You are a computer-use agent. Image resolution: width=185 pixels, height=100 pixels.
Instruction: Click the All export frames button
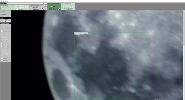pos(72,7)
